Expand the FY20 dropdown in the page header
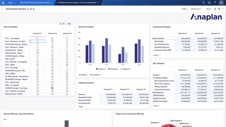Screen dimensions: 226x127 click(185, 9)
